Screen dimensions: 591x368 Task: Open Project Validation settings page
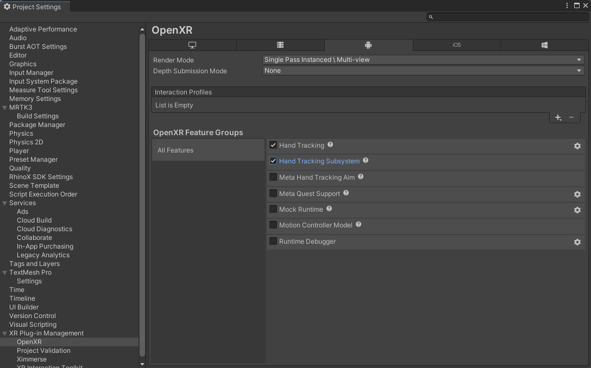(x=43, y=351)
